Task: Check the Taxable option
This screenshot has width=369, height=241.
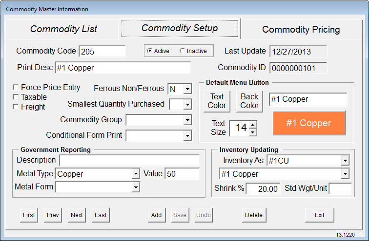Action: pyautogui.click(x=16, y=97)
